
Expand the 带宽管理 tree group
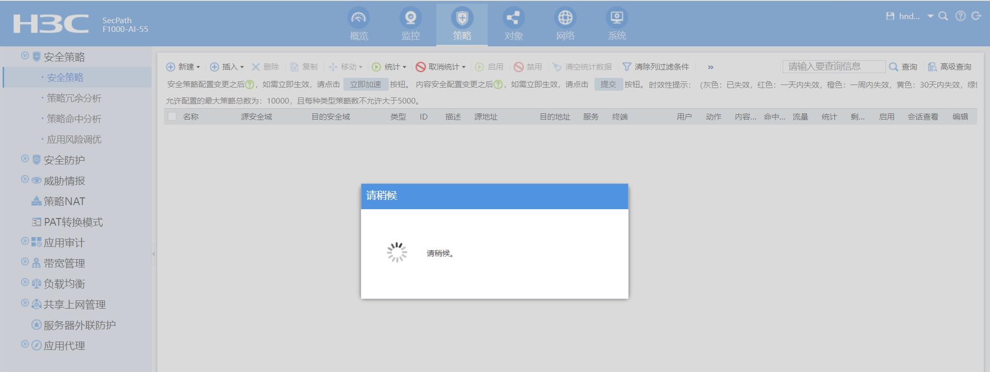coord(25,262)
